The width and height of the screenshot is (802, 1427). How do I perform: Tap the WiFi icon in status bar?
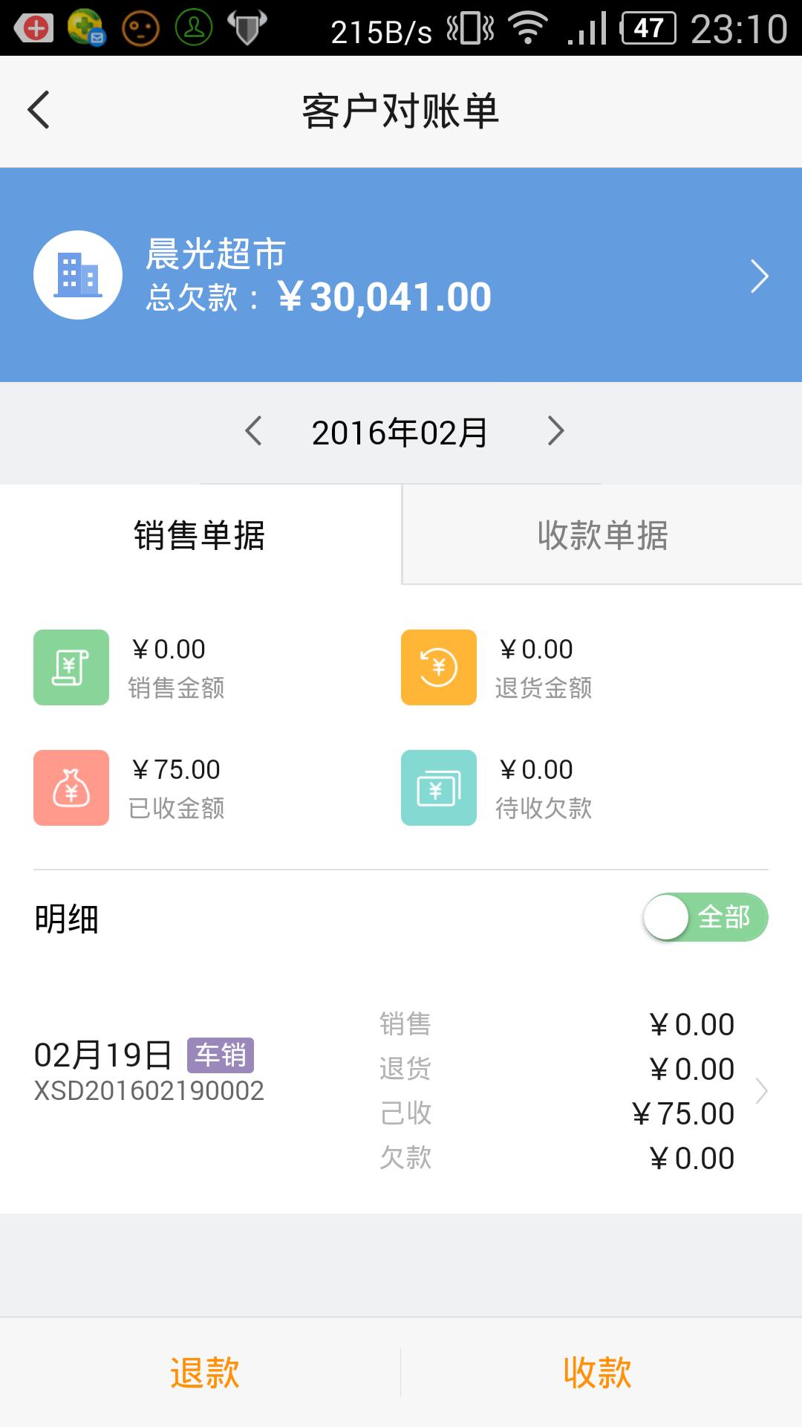tap(528, 28)
